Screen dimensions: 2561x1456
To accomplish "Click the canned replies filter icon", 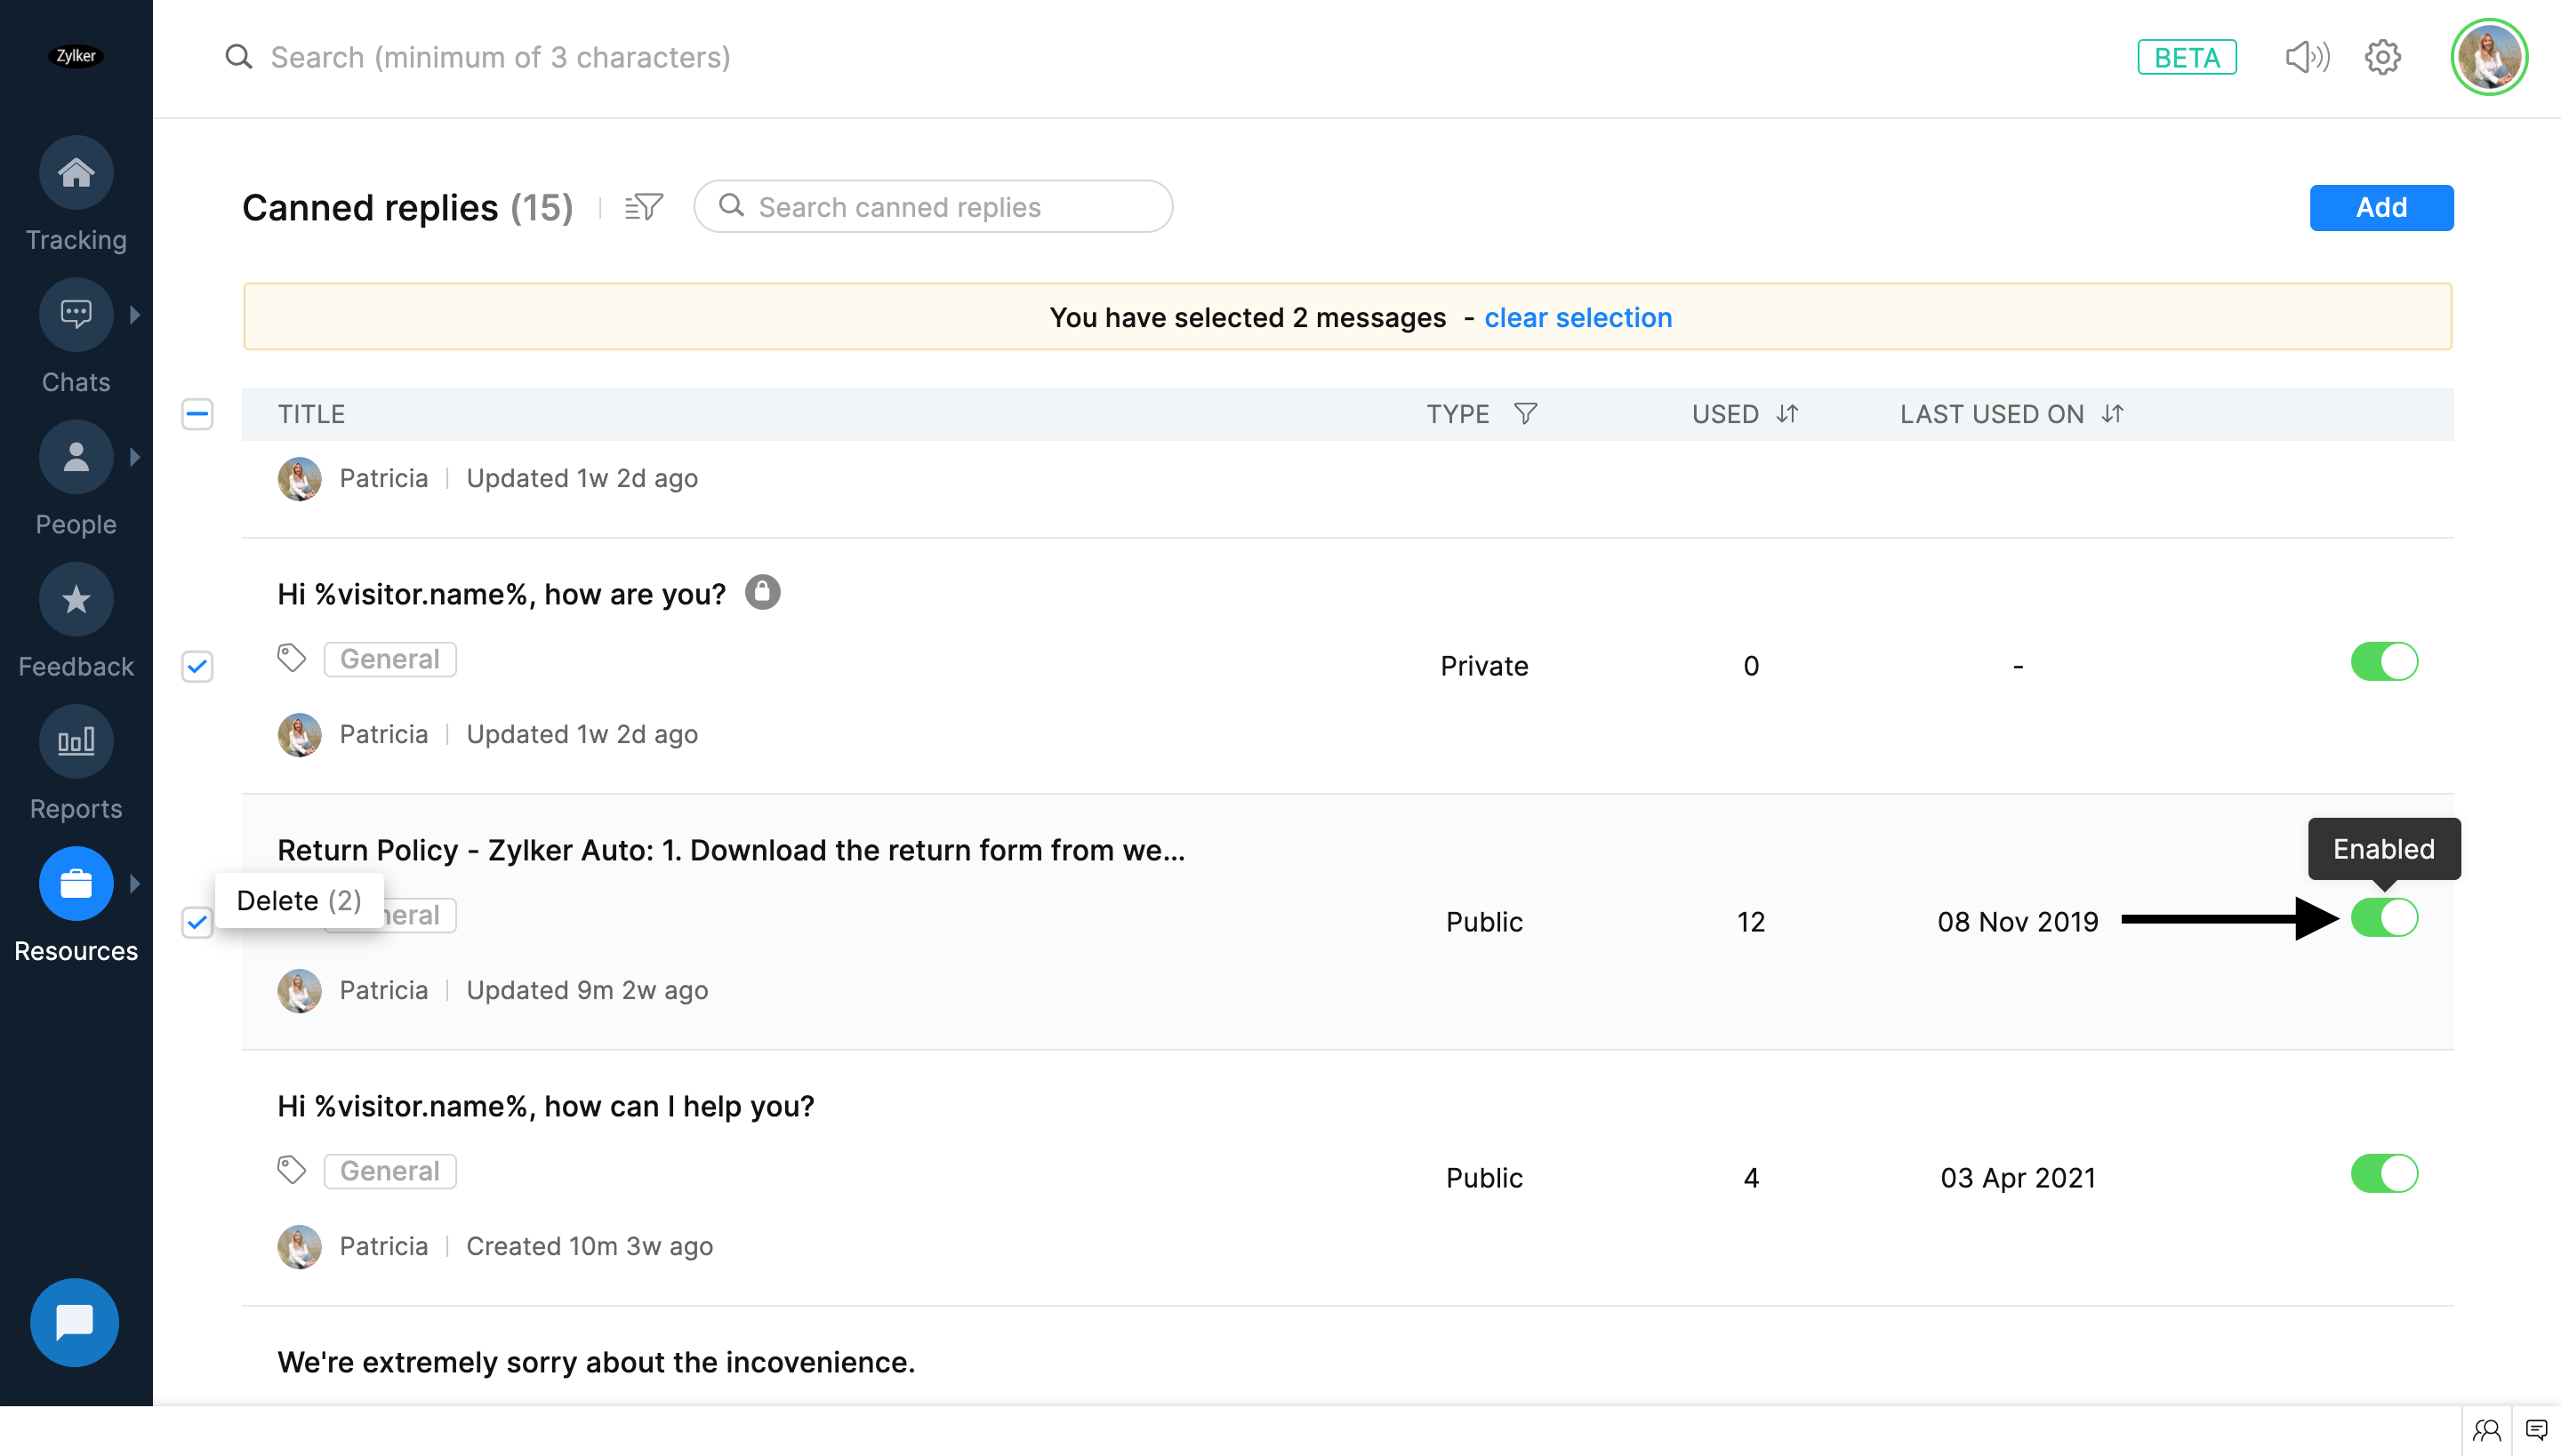I will coord(643,207).
